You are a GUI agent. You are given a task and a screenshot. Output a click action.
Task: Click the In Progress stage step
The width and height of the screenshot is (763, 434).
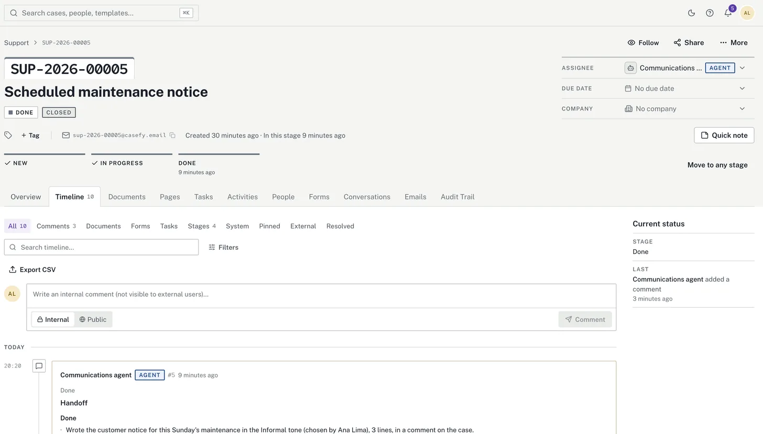click(132, 163)
